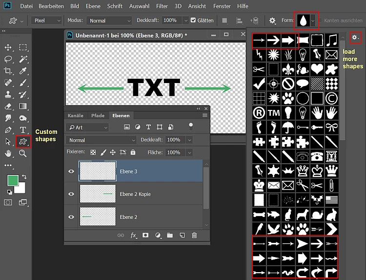Swap foreground and background colors

click(x=24, y=177)
